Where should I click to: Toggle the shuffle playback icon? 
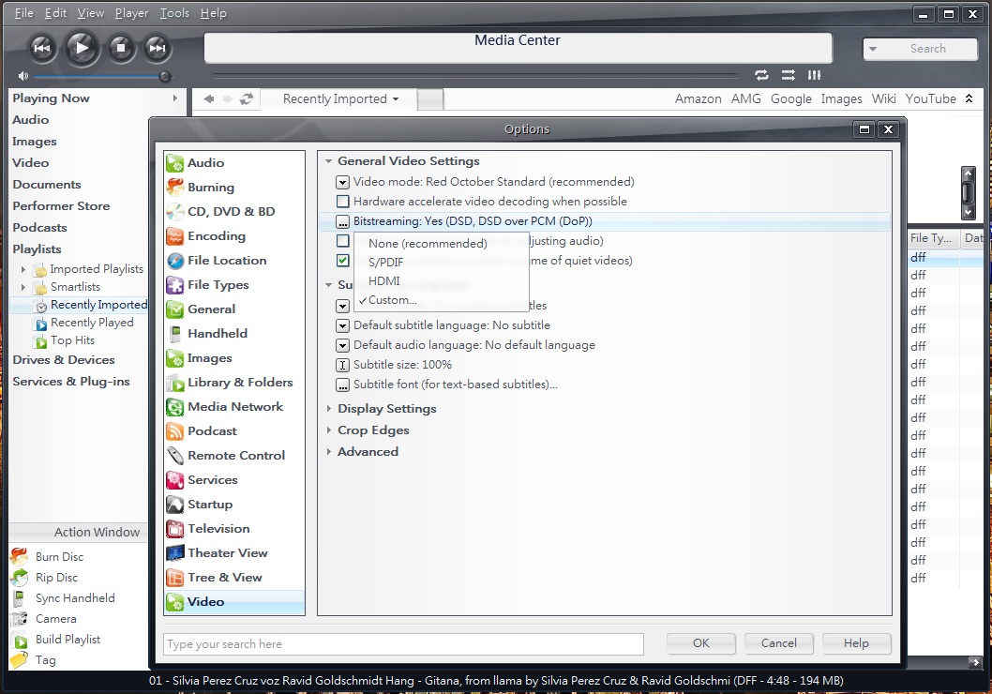pos(788,75)
